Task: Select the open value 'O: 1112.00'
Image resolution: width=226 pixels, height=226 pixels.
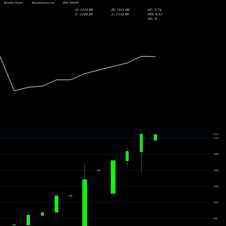Action: pos(84,10)
